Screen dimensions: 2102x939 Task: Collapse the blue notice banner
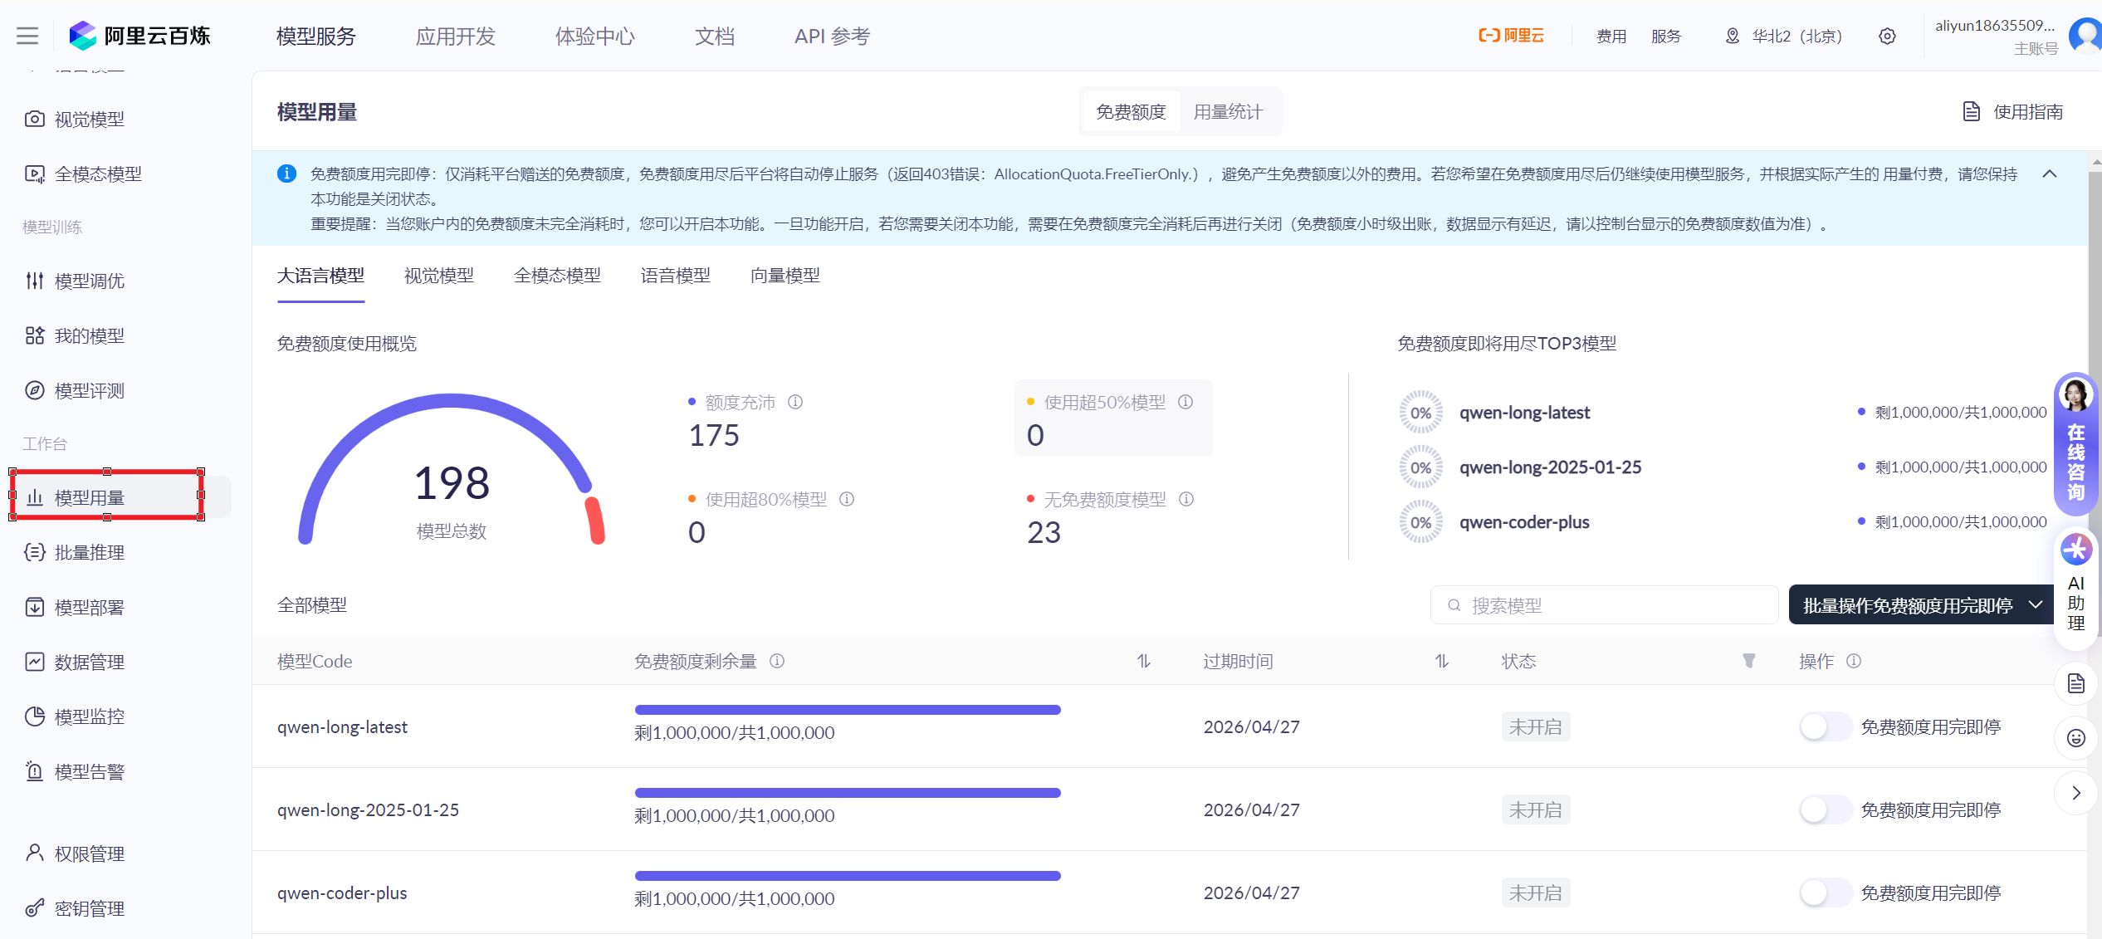2050,174
